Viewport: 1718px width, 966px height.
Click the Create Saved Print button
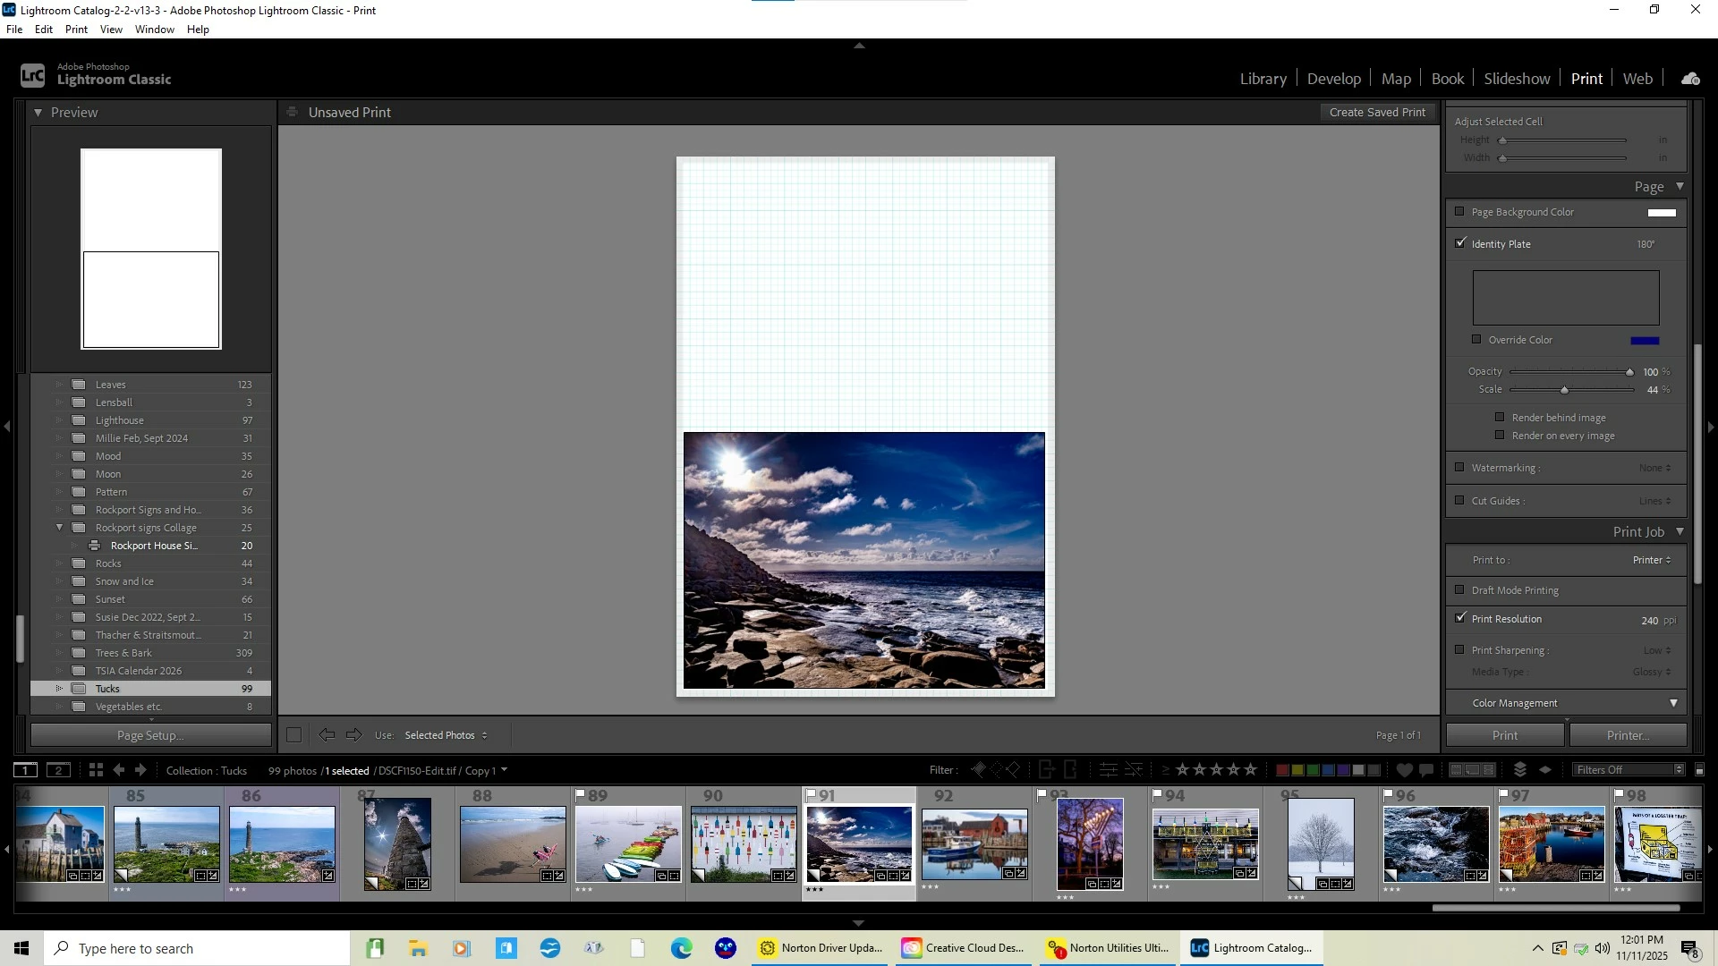1377,113
